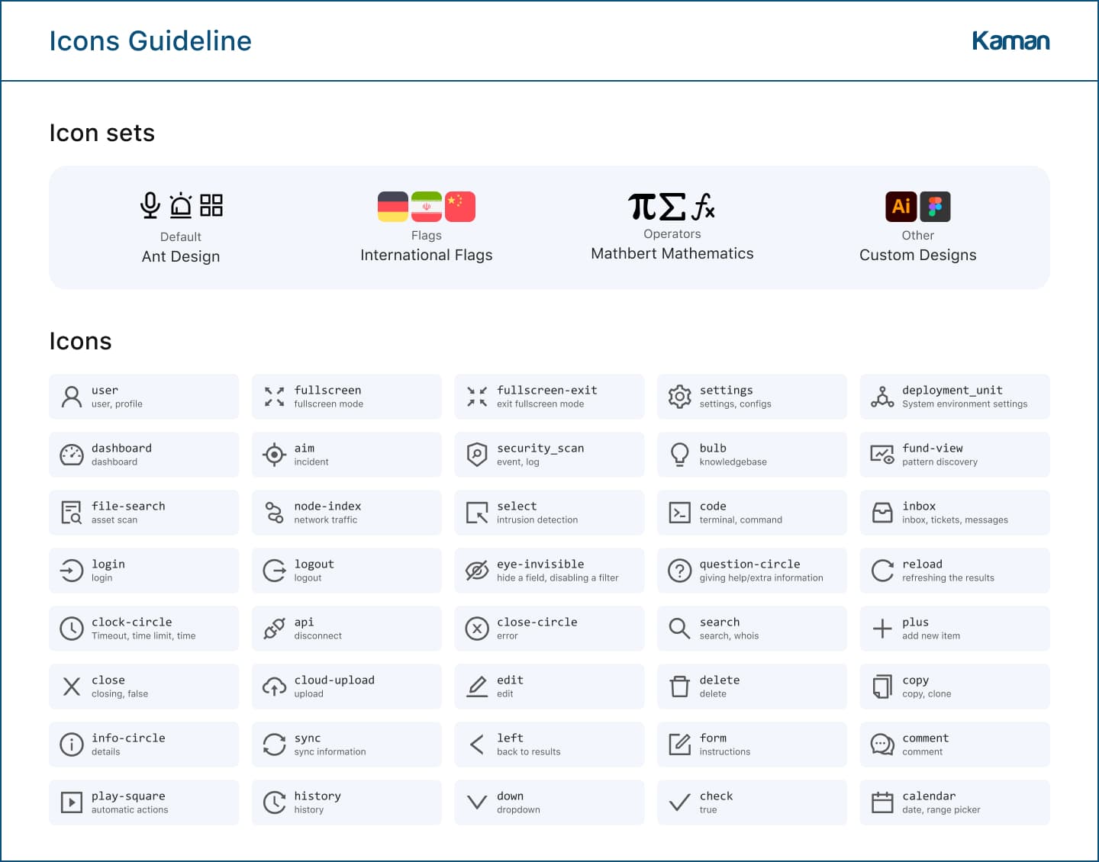Select the German flag icon
This screenshot has height=862, width=1099.
coord(393,207)
